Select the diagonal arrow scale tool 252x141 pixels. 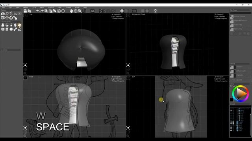[15, 18]
